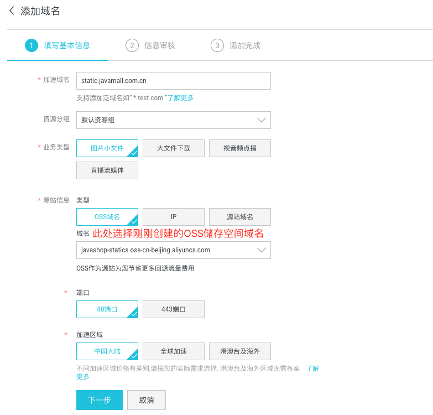Choose IP origin type
Screen dimensions: 433x415
coord(174,216)
